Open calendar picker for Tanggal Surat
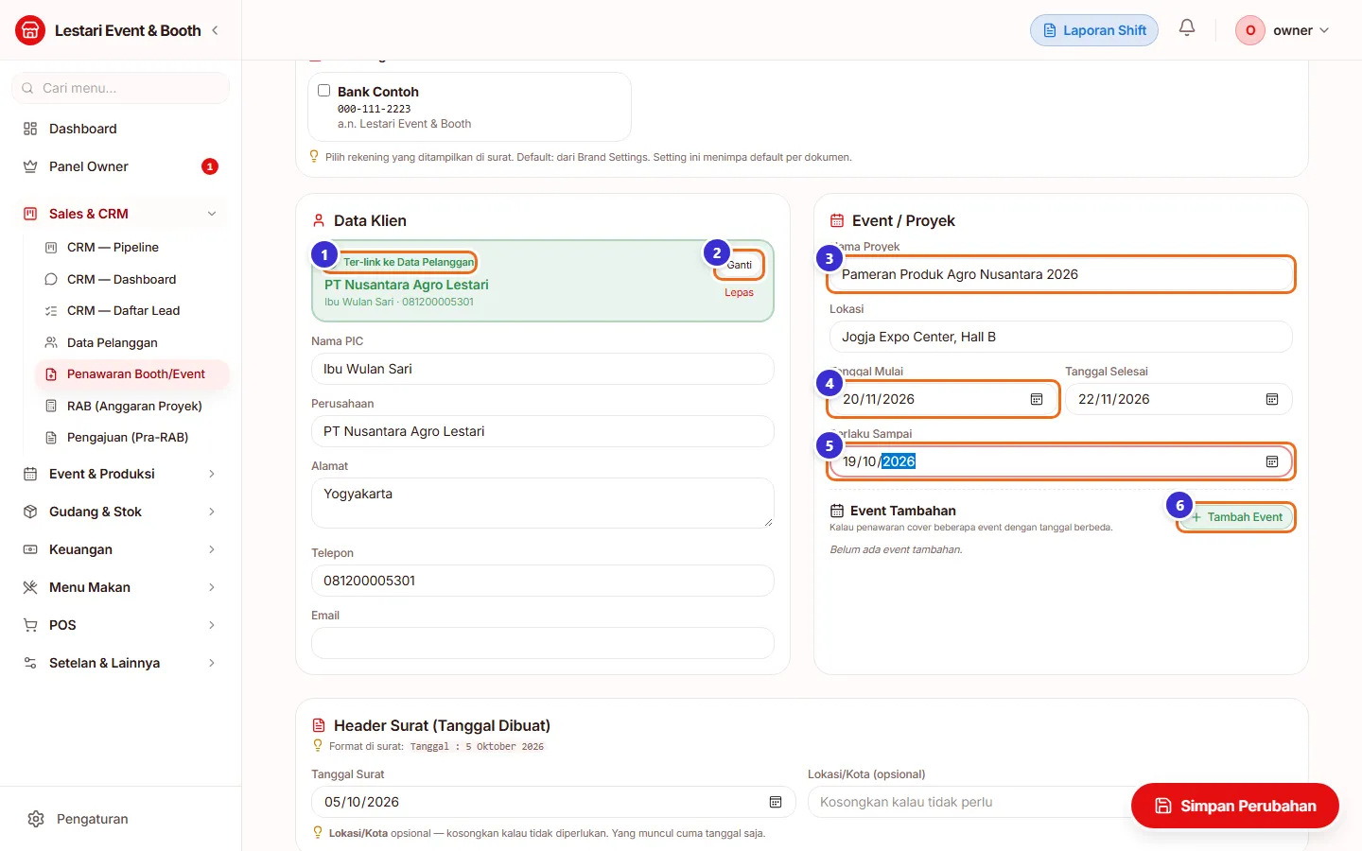 [776, 802]
